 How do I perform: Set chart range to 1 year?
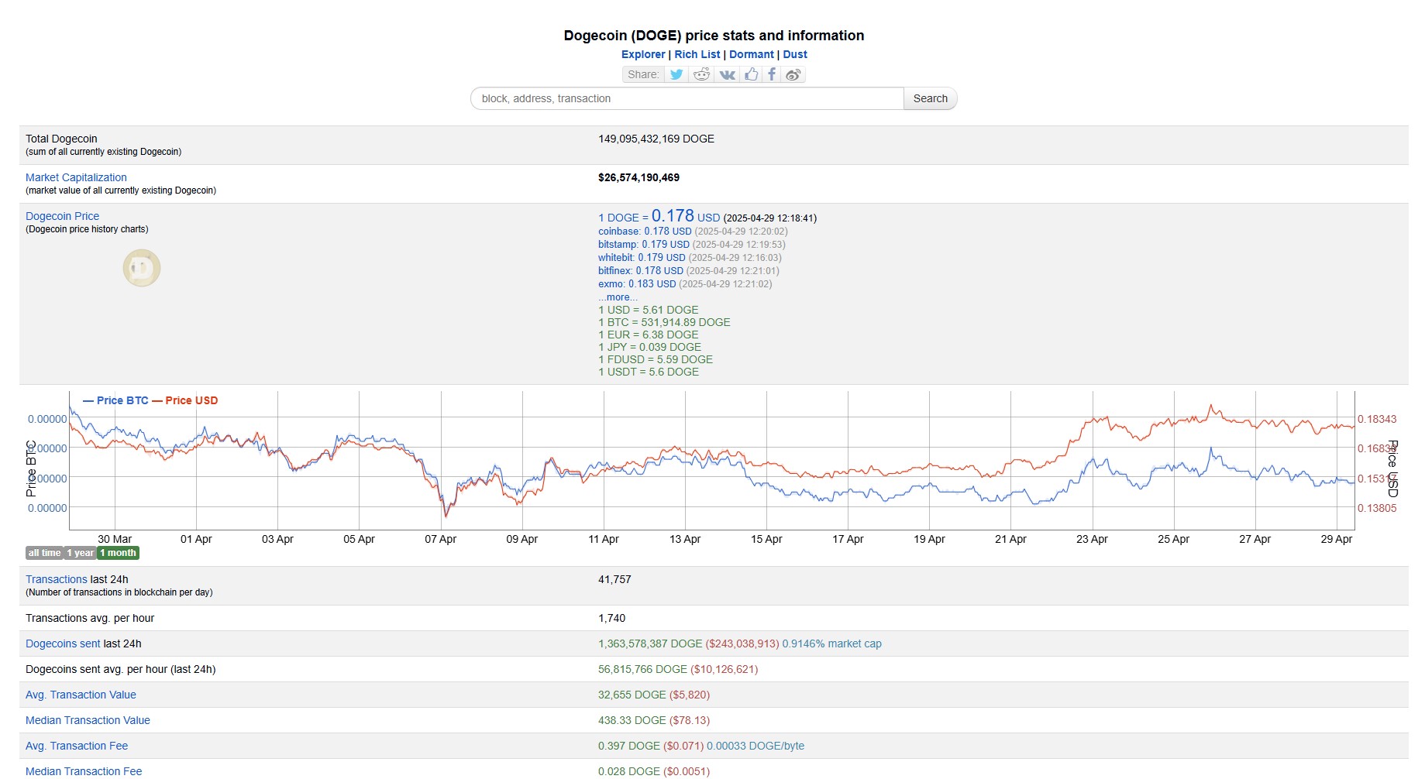[x=80, y=553]
